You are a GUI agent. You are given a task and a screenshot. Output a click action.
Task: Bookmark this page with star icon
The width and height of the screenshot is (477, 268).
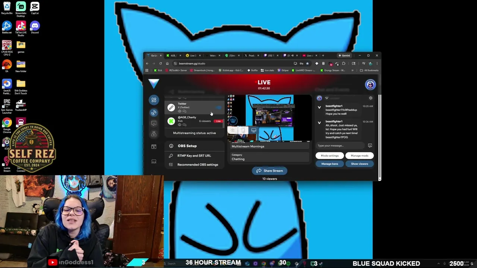pyautogui.click(x=307, y=63)
